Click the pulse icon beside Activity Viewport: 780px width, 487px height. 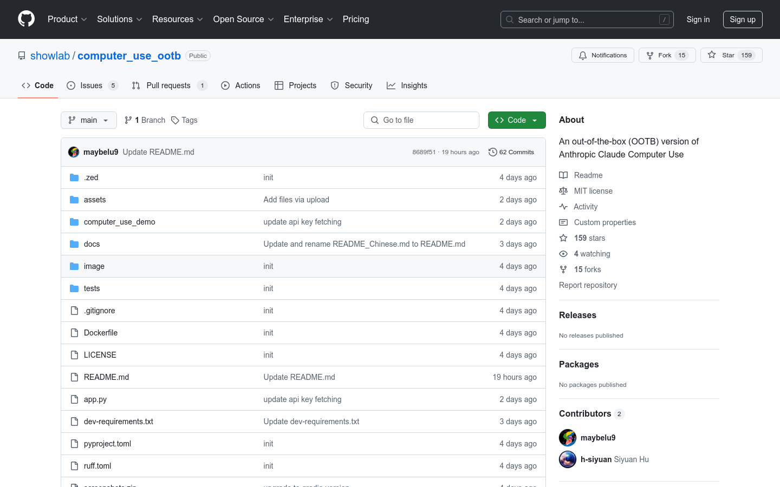point(563,207)
